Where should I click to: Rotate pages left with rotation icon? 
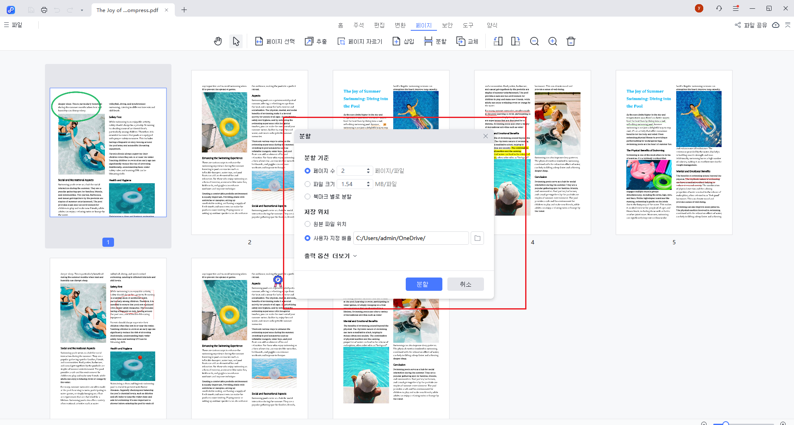pos(498,41)
